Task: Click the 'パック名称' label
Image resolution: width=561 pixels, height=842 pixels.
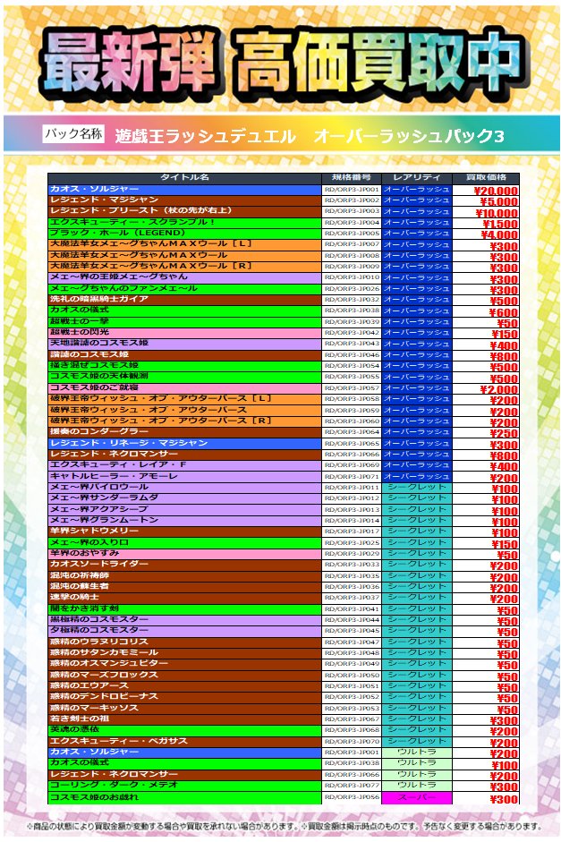Action: click(x=73, y=133)
